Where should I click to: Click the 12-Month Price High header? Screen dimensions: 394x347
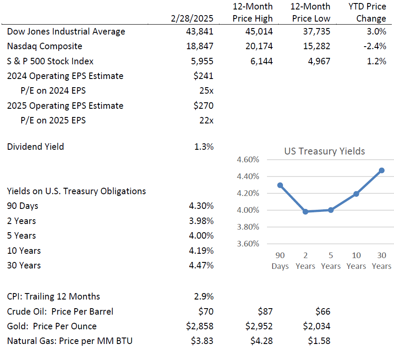point(253,13)
